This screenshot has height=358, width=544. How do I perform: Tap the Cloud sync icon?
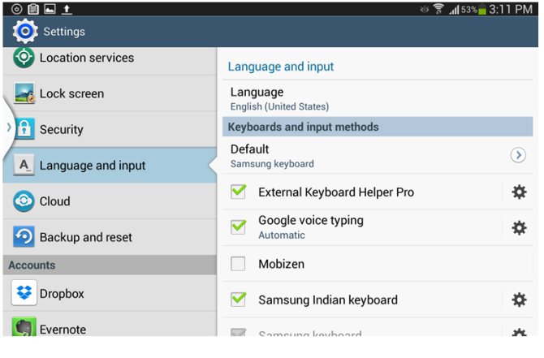(24, 201)
